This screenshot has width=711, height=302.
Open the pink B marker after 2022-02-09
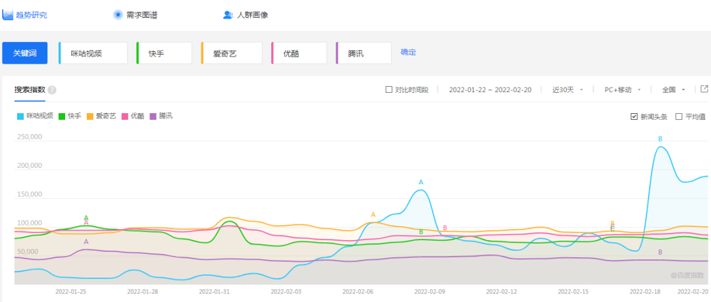point(445,228)
